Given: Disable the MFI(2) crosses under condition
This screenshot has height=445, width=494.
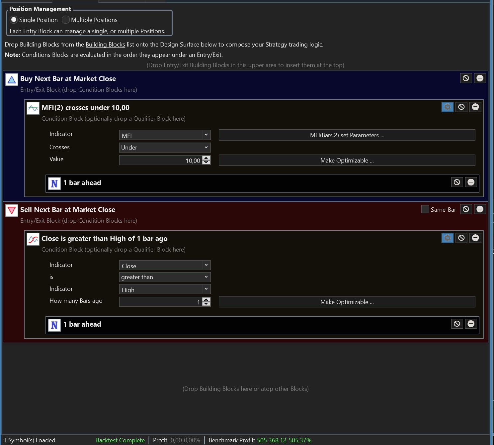Looking at the screenshot, I should pos(461,107).
